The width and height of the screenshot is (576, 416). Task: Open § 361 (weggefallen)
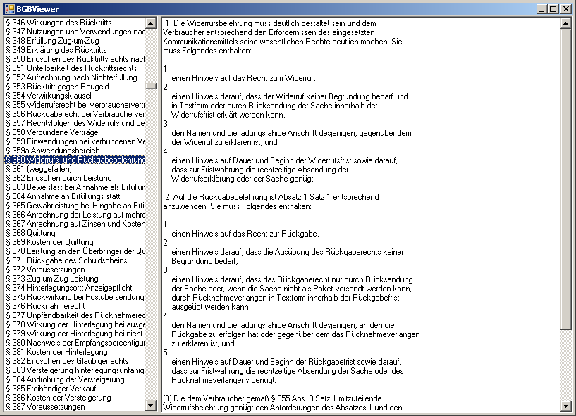(75, 169)
